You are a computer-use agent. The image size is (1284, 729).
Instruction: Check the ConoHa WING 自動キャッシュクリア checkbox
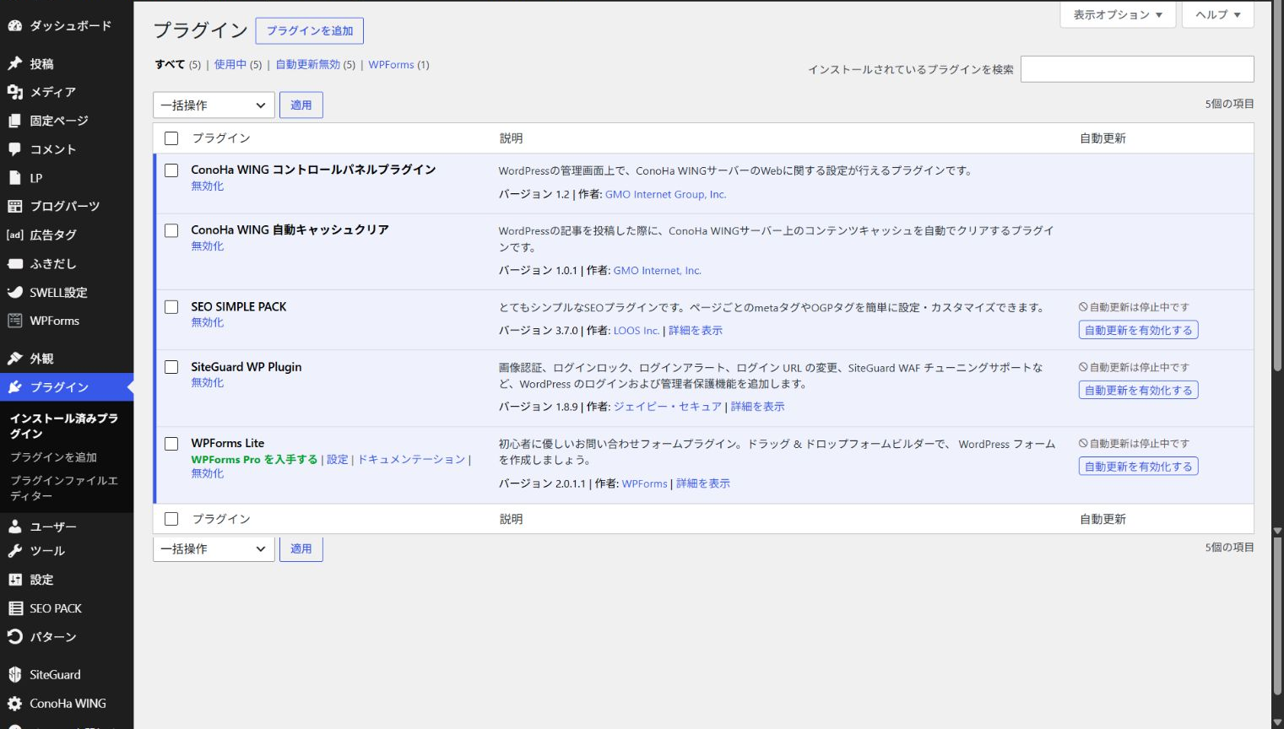(x=171, y=230)
